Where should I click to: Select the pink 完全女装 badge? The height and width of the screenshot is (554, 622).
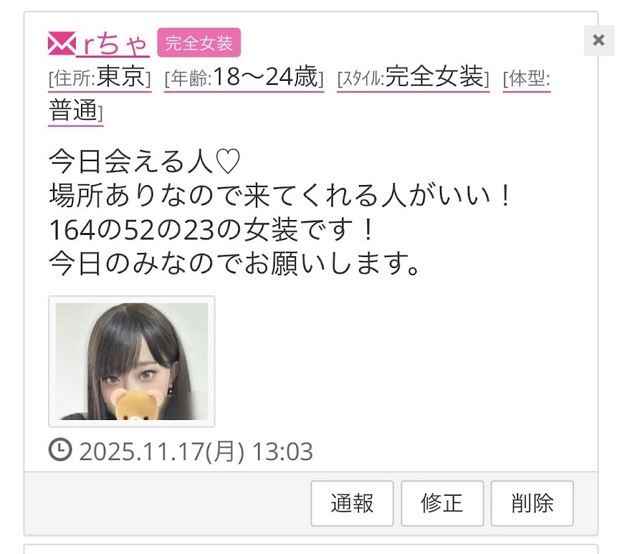(x=199, y=43)
